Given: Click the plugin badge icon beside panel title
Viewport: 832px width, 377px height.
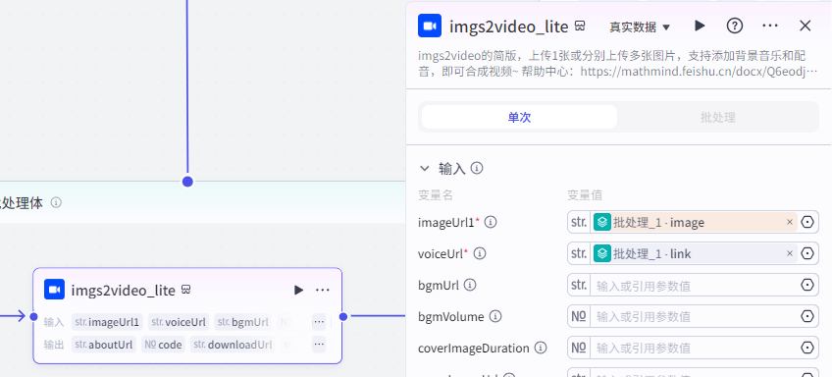Looking at the screenshot, I should pos(581,27).
